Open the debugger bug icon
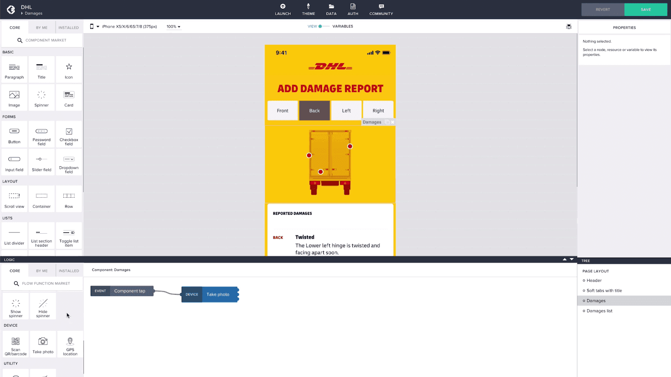The image size is (671, 377). [x=569, y=26]
